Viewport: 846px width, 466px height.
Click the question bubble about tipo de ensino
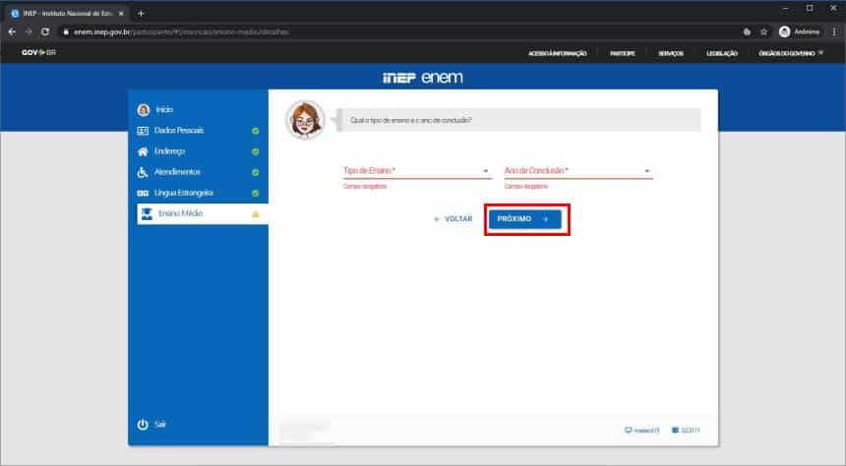[x=518, y=120]
